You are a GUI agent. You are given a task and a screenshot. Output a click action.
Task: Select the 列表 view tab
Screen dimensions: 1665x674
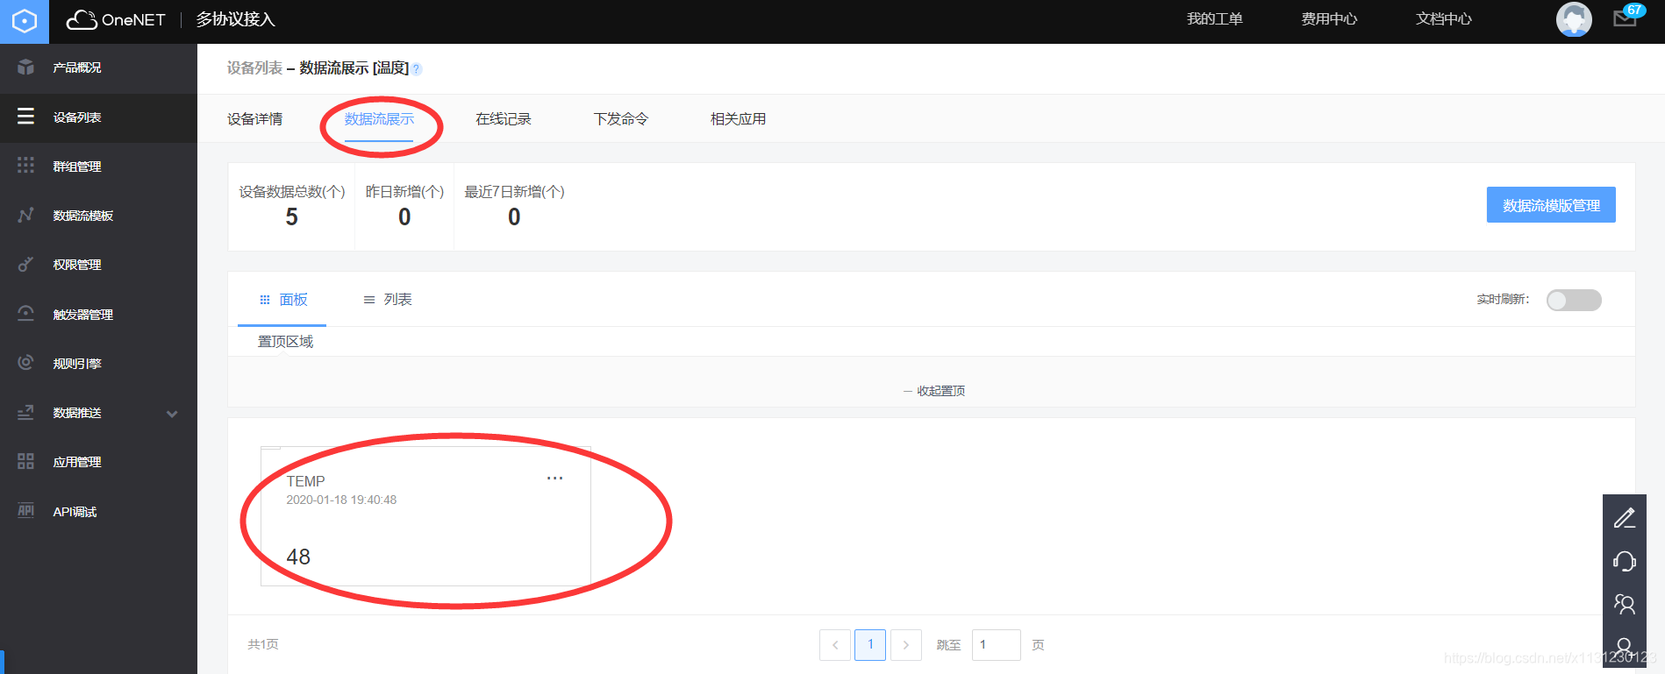click(388, 300)
